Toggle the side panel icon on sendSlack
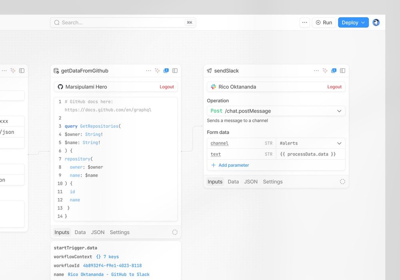The height and width of the screenshot is (280, 400). tap(343, 71)
